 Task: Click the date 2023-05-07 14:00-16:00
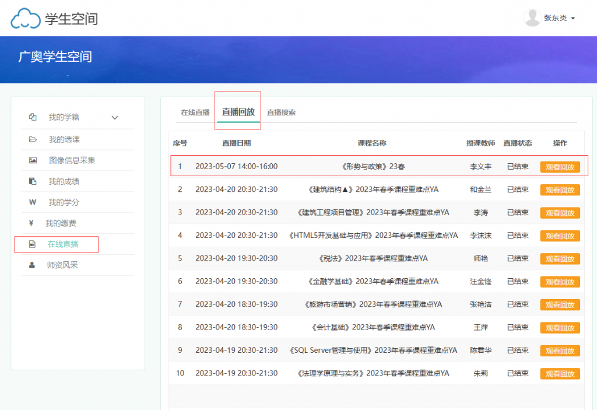point(237,167)
